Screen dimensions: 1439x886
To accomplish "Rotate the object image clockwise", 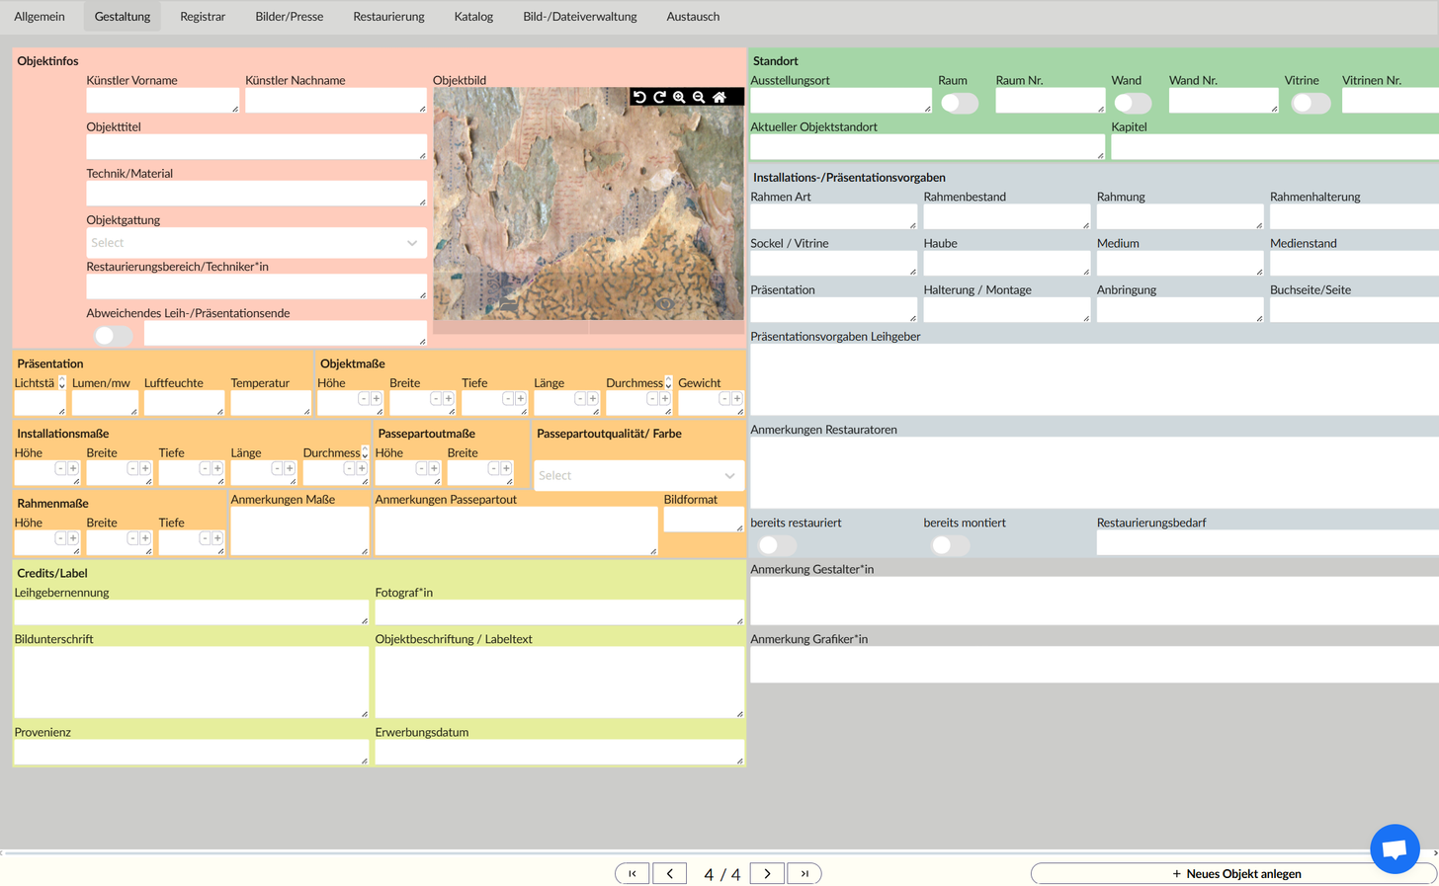I will click(x=659, y=97).
